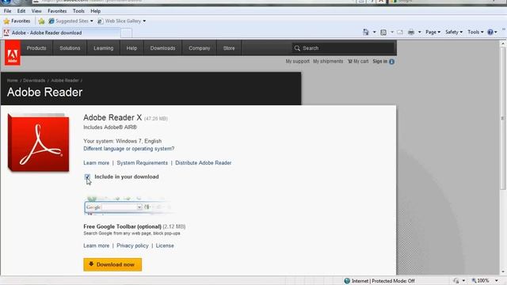Image resolution: width=507 pixels, height=285 pixels.
Task: Click the scrollbar down arrow
Action: click(x=503, y=272)
